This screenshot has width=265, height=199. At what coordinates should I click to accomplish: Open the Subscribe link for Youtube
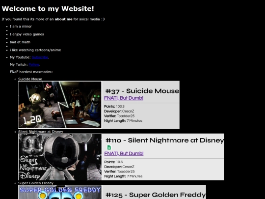pos(40,57)
